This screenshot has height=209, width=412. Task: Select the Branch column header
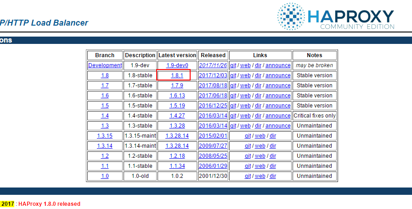coord(105,55)
